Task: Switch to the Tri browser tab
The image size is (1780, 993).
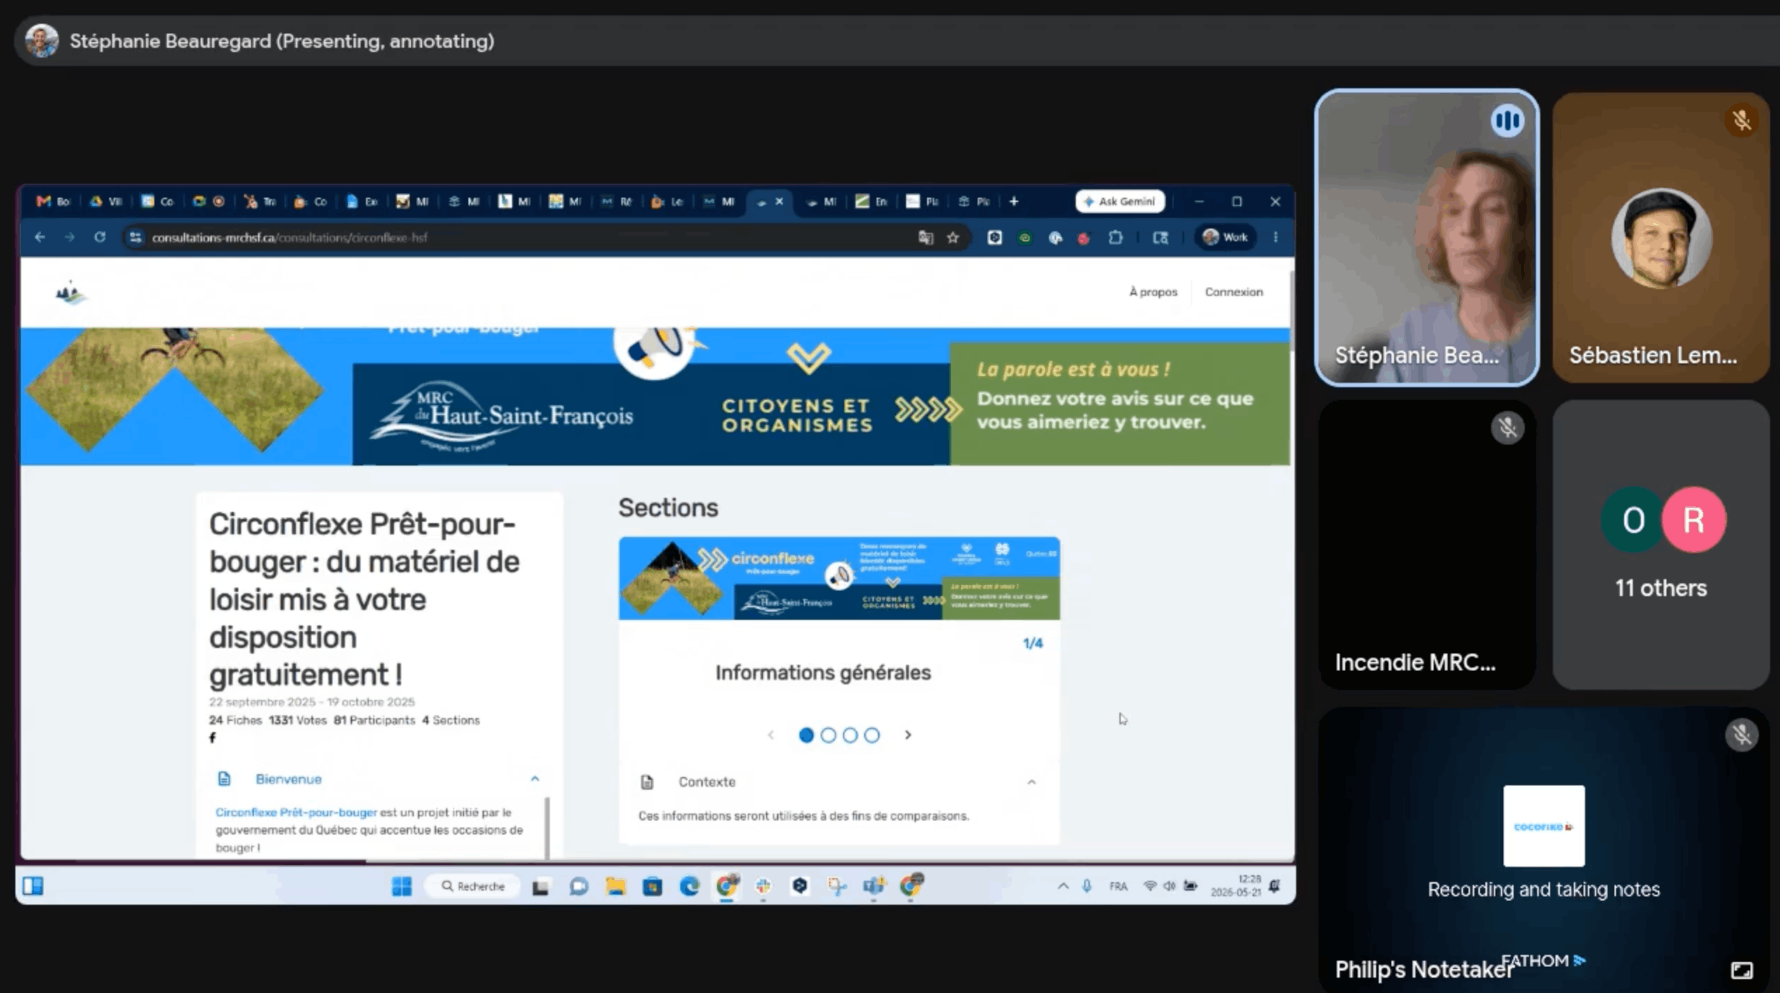Action: coord(260,201)
